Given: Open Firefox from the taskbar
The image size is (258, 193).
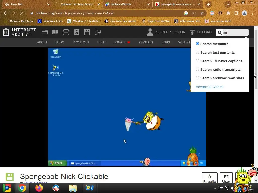Looking at the screenshot, I should 39,188.
